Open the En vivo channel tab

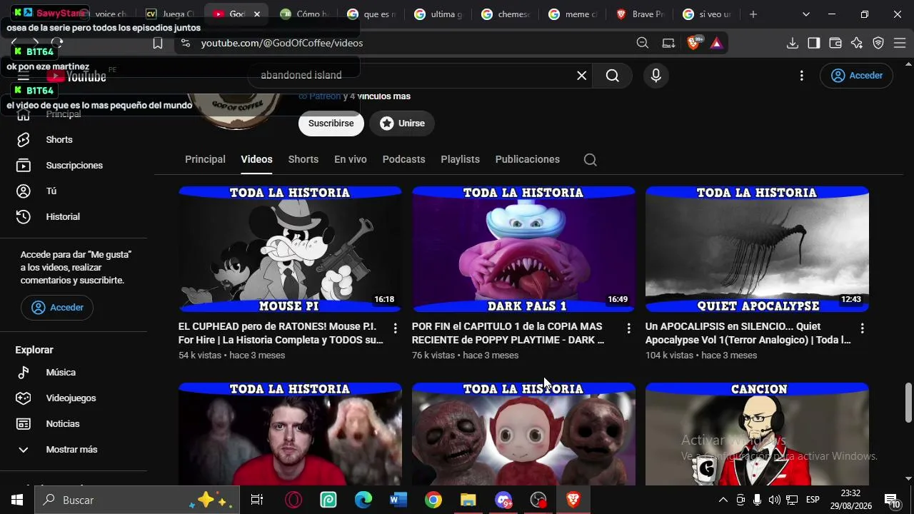coord(351,159)
